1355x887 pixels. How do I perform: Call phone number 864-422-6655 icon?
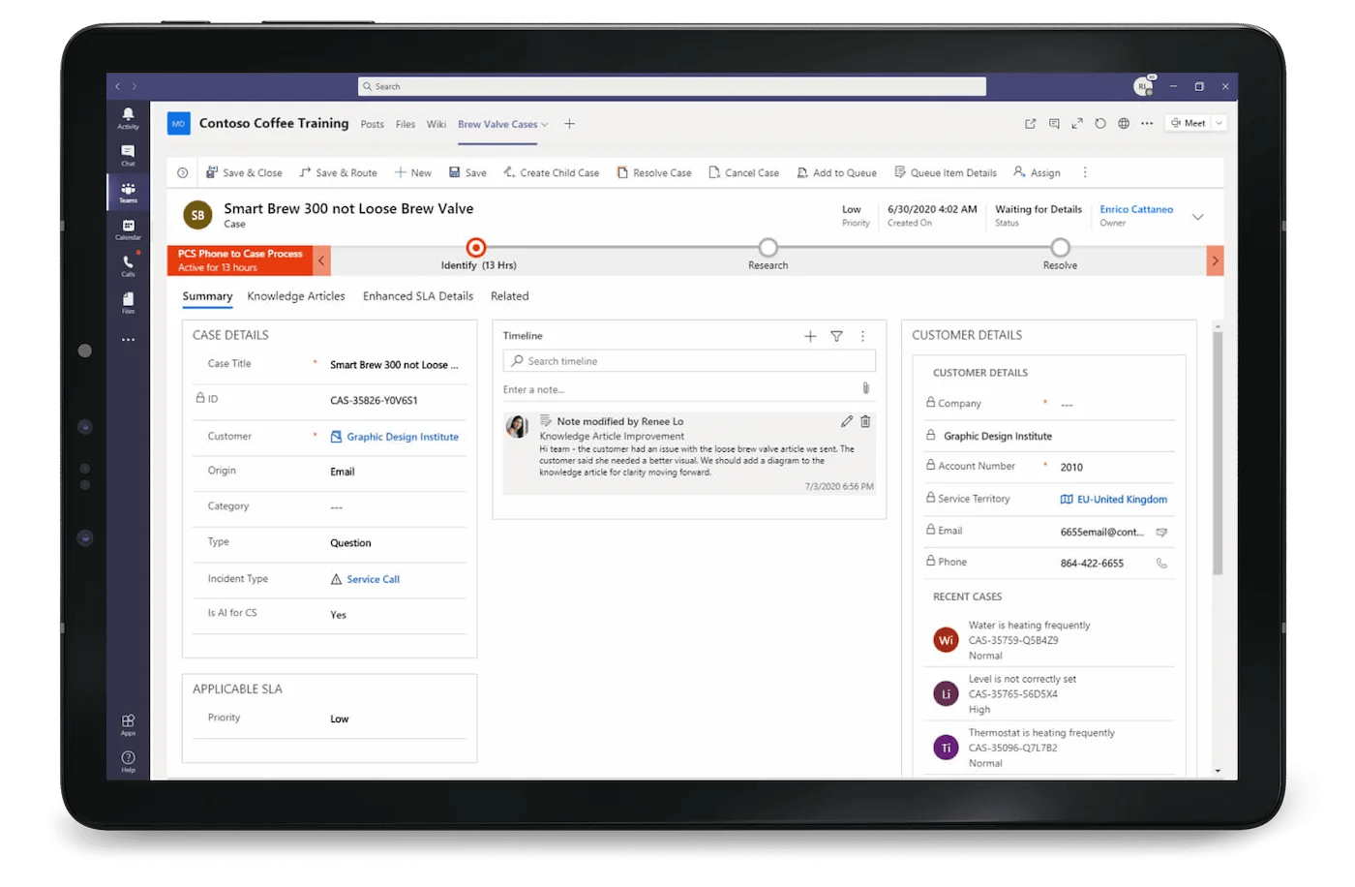click(1161, 563)
